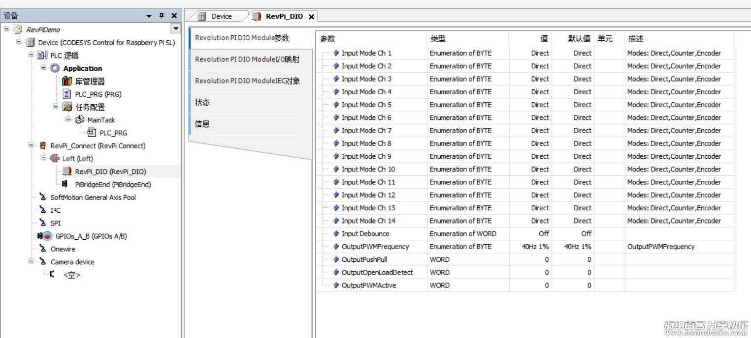Click the 类型 column header
751x338 pixels.
tap(468, 39)
